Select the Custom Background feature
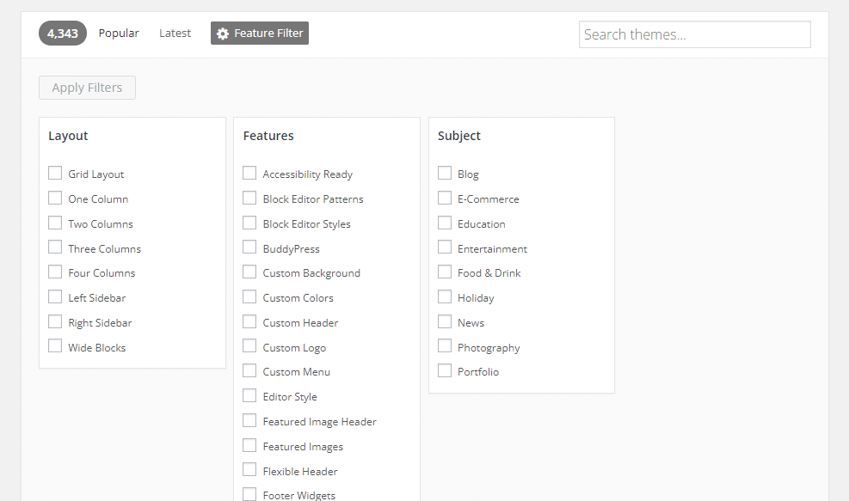 tap(249, 272)
